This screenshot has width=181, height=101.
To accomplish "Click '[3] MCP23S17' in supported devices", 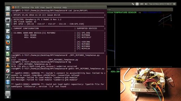I will pyautogui.click(x=84, y=37).
